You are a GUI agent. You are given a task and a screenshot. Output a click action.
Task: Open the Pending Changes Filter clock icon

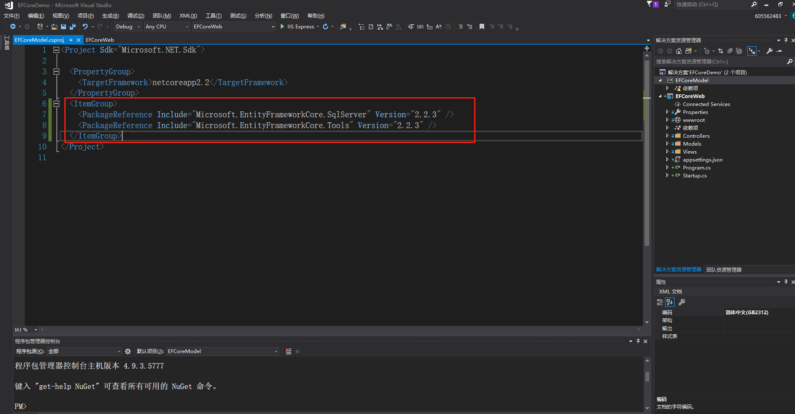tap(706, 51)
